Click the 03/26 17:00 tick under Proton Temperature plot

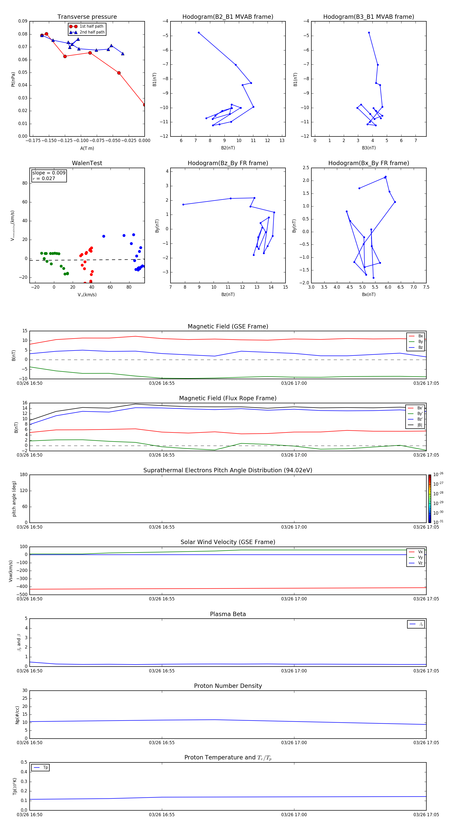(x=294, y=815)
